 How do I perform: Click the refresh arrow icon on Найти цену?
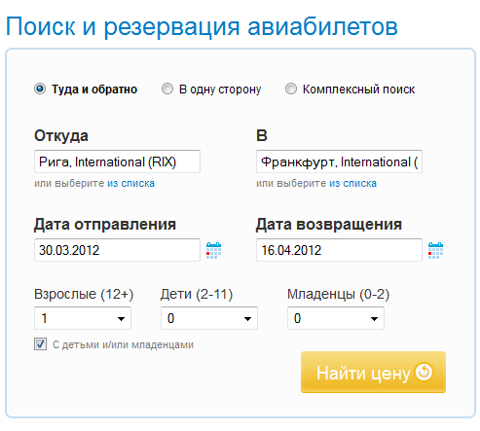pos(425,372)
